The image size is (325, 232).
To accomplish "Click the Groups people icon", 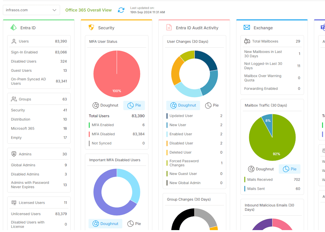I will point(14,99).
